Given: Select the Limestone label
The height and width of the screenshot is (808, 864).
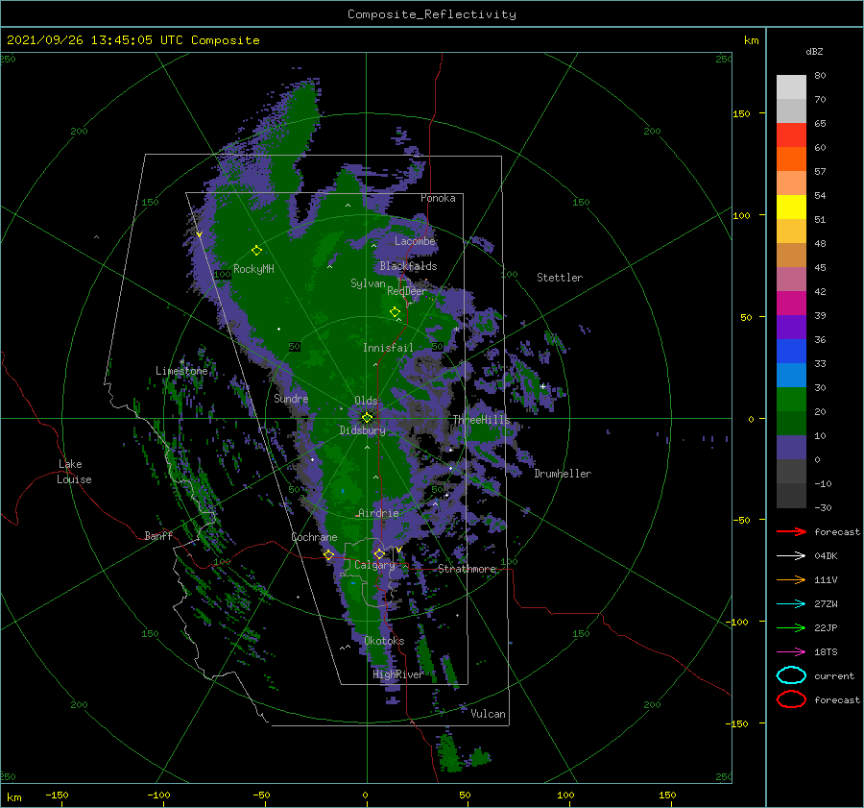Looking at the screenshot, I should click(181, 371).
